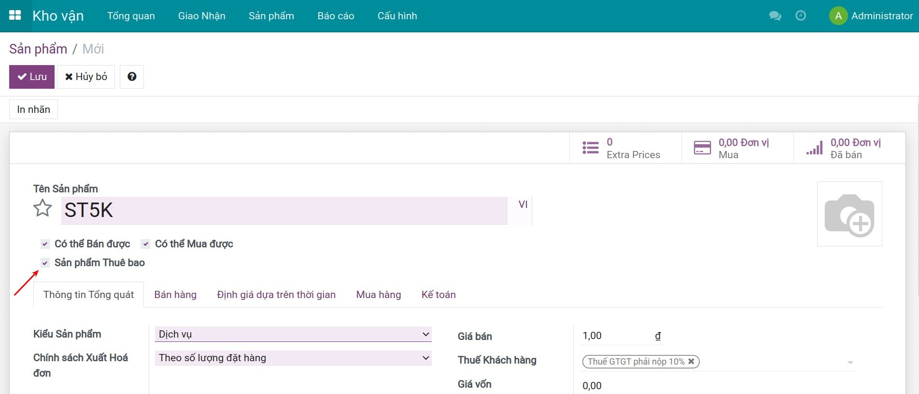Remove the Thuế GTGT phải nộp 10% tag

pyautogui.click(x=691, y=361)
